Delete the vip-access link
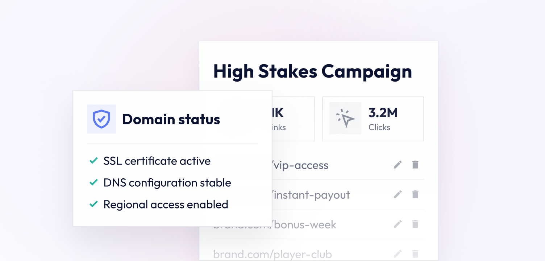This screenshot has width=545, height=261. (415, 165)
